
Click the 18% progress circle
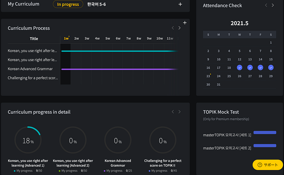click(28, 140)
